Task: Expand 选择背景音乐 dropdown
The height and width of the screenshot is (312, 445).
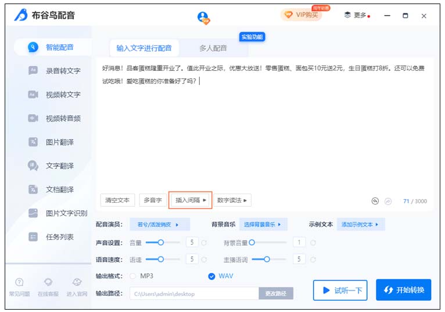Action: (263, 224)
